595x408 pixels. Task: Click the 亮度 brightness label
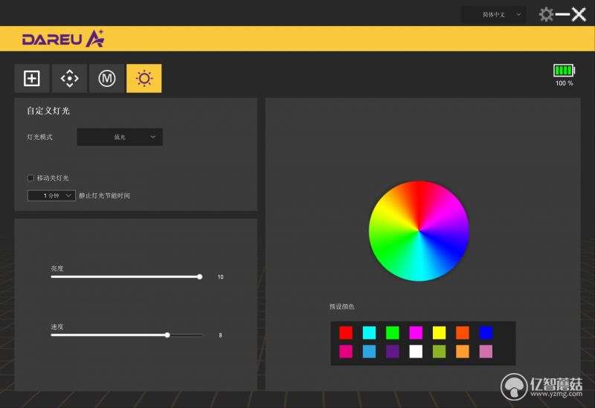(57, 268)
